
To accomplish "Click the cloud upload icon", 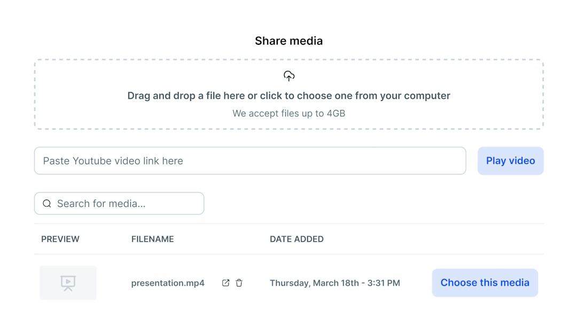I will pos(289,76).
